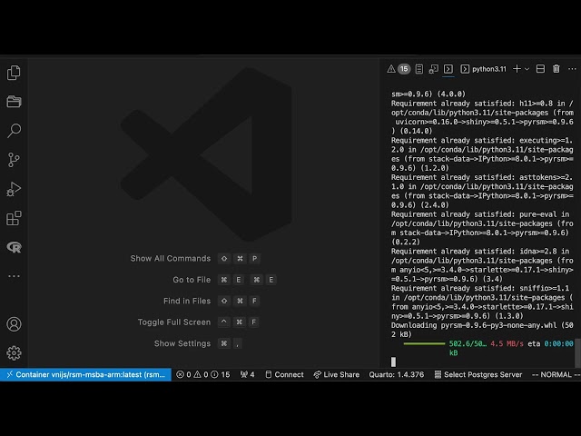This screenshot has height=436, width=581.
Task: Open the Explorer view in activity bar
Action: point(14,73)
